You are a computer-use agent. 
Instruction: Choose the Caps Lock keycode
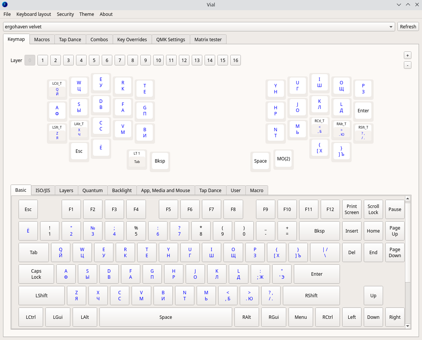[x=36, y=274]
